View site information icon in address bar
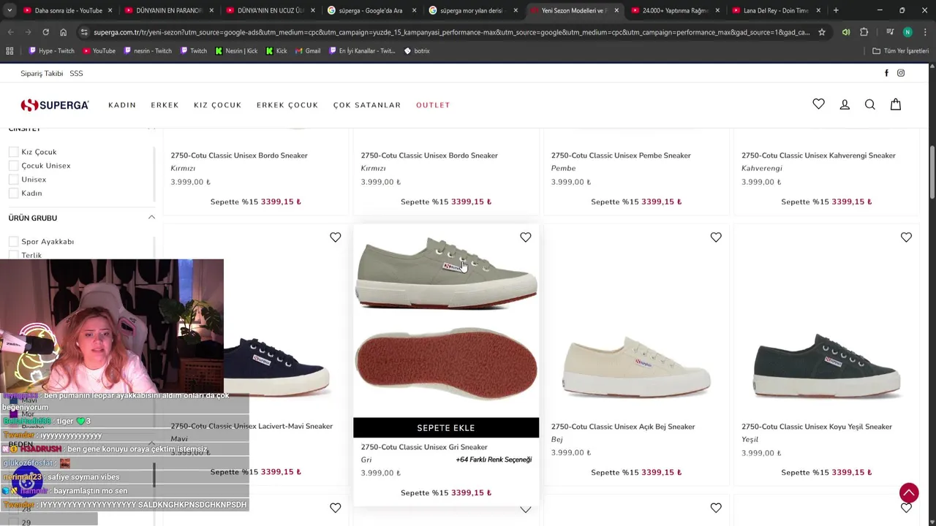The width and height of the screenshot is (936, 526). click(x=85, y=32)
